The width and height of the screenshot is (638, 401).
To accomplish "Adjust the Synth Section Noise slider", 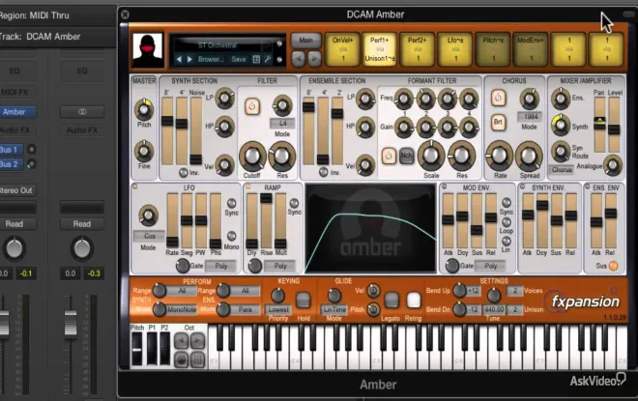I will tap(196, 131).
